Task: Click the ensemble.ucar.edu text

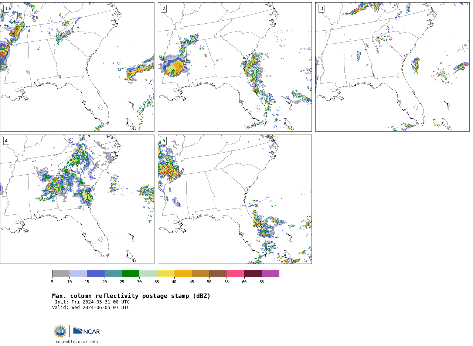Action: (77, 342)
